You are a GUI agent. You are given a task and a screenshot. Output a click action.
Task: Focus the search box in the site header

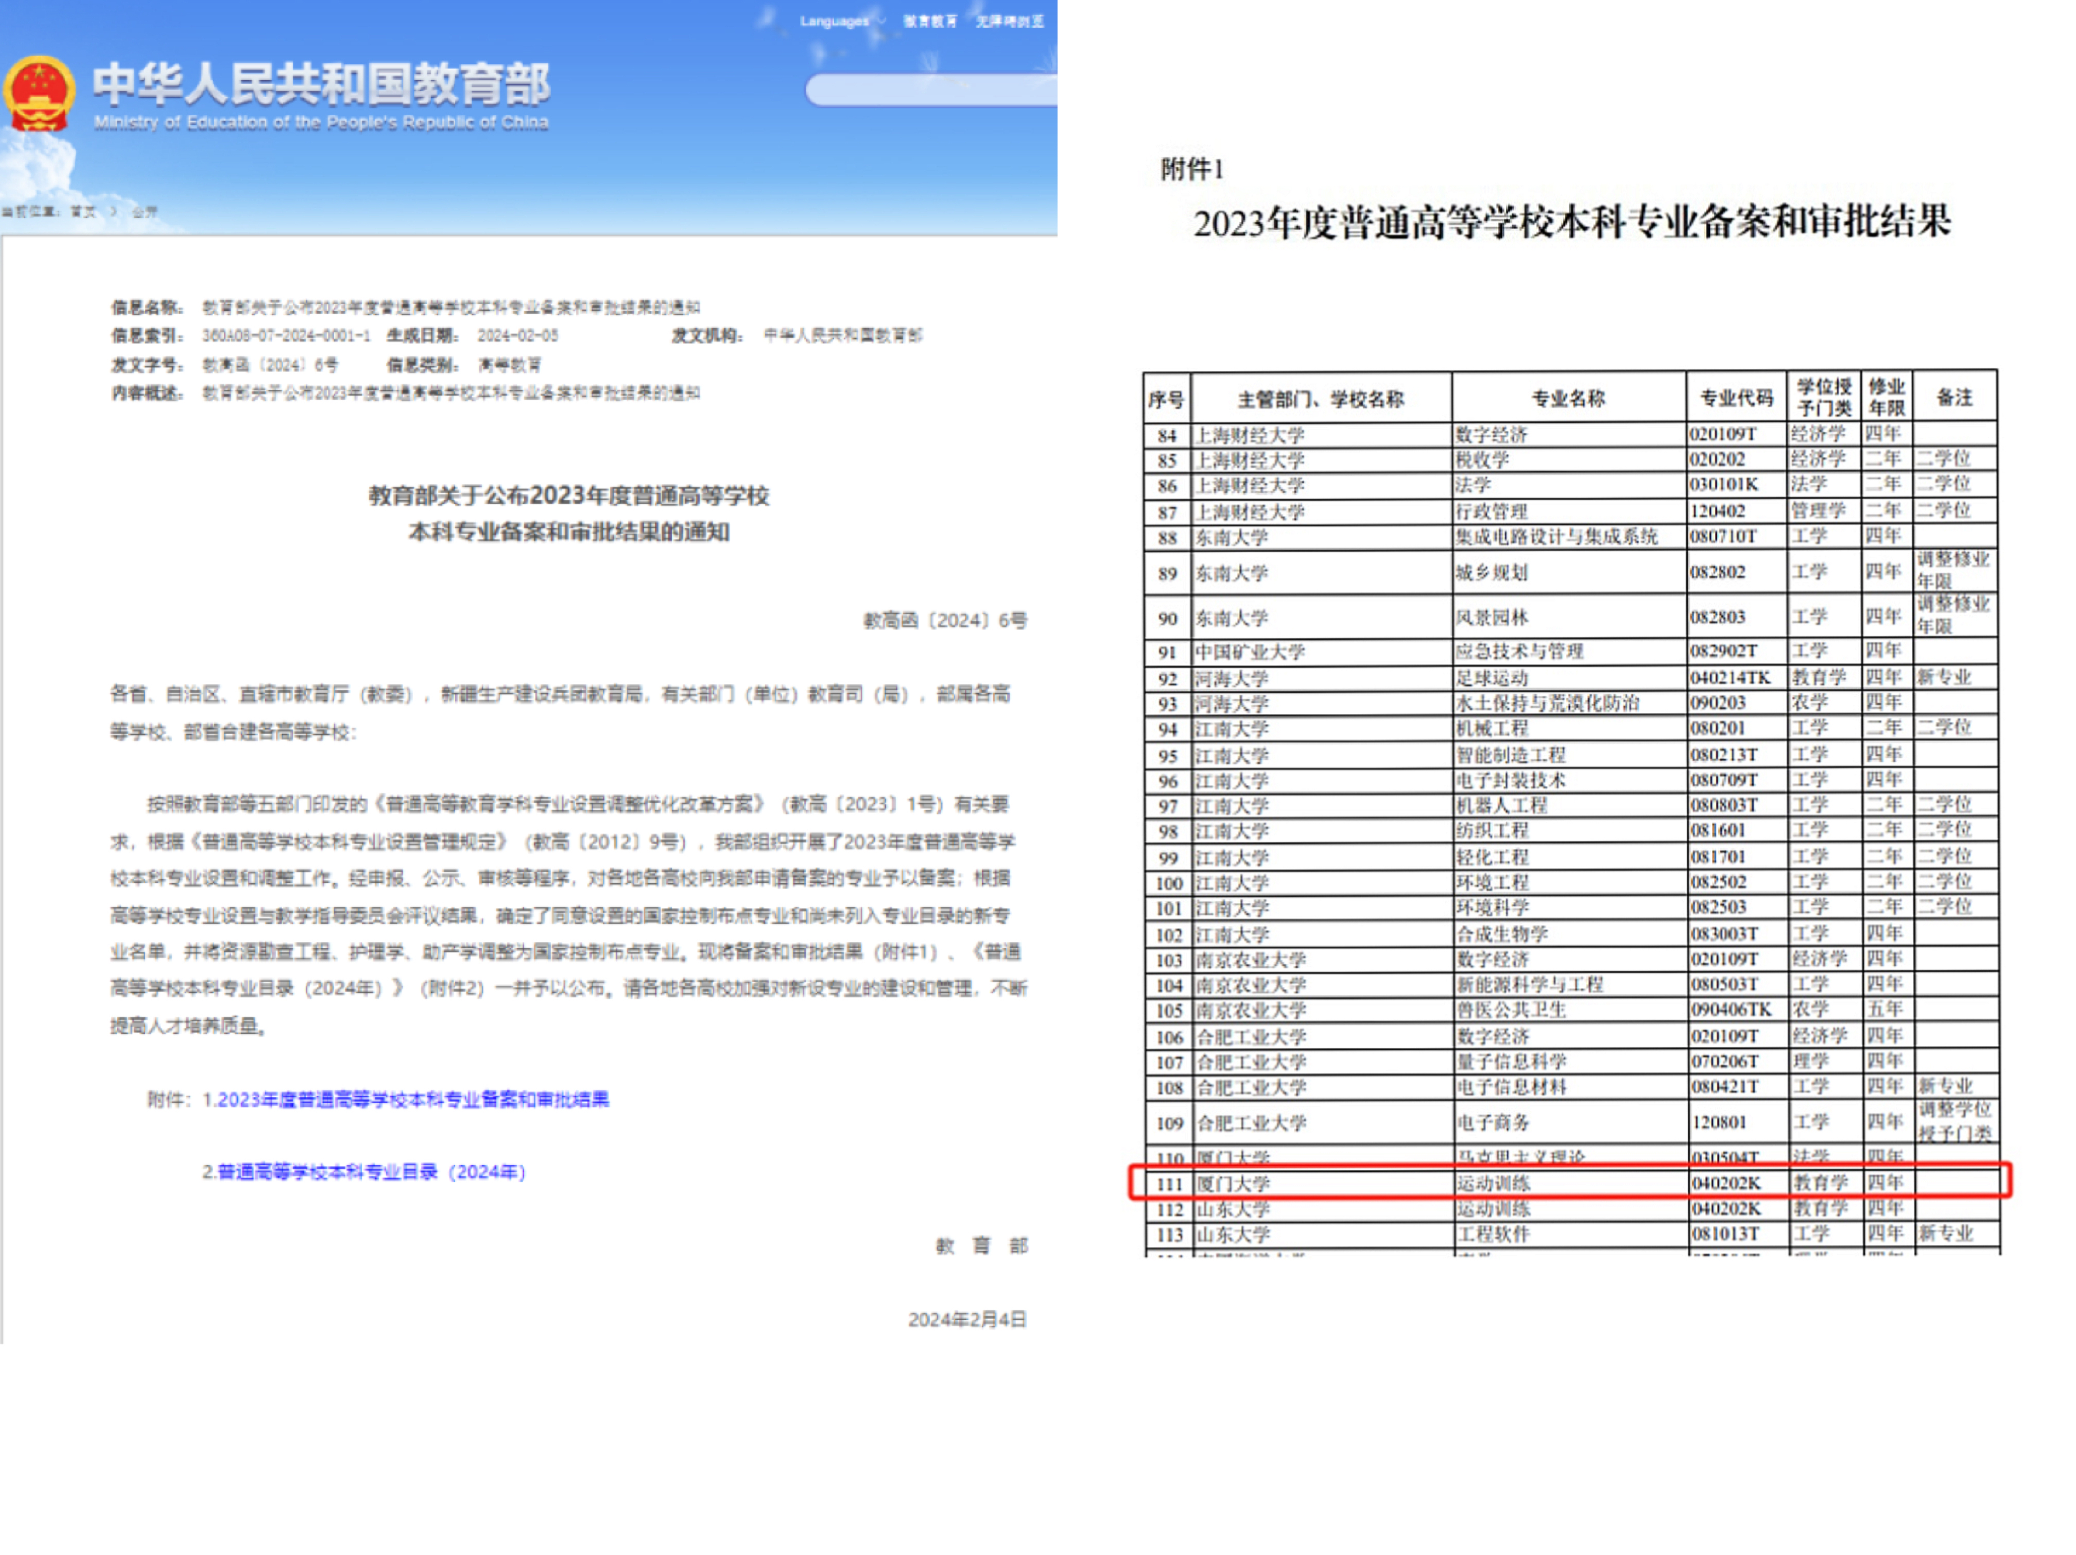point(929,89)
